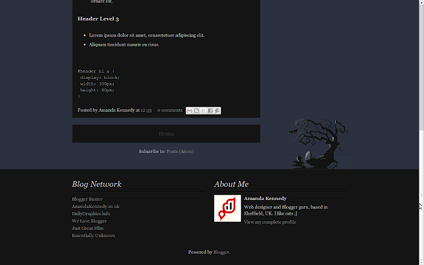Screen dimensions: 424x265
Task: Visit the Essentially Unknown link
Action: tap(93, 236)
